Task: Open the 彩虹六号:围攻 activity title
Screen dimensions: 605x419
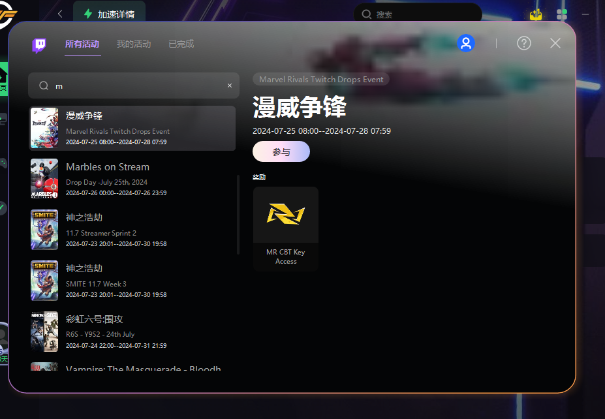Action: click(x=95, y=319)
